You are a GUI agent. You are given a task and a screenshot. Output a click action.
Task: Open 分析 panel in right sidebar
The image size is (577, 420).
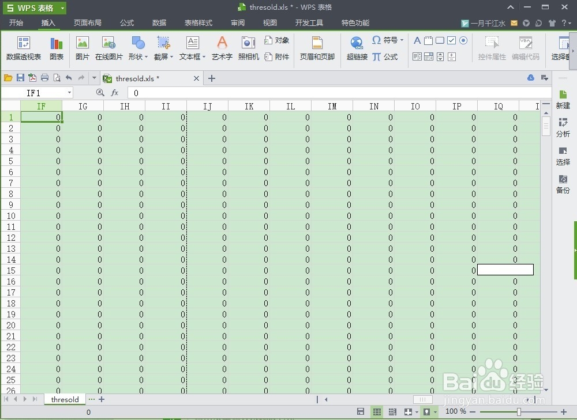(563, 127)
